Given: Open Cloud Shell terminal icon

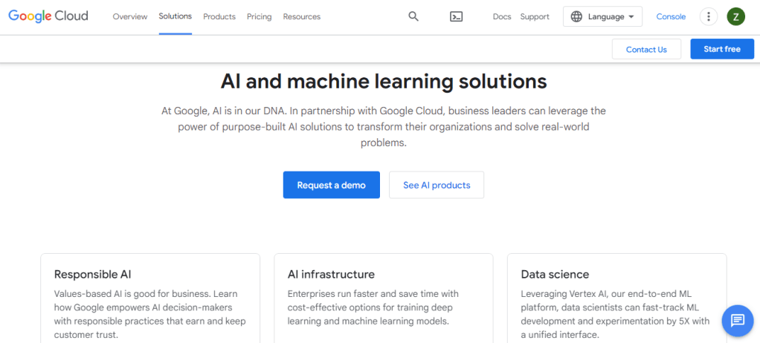Looking at the screenshot, I should pos(457,16).
